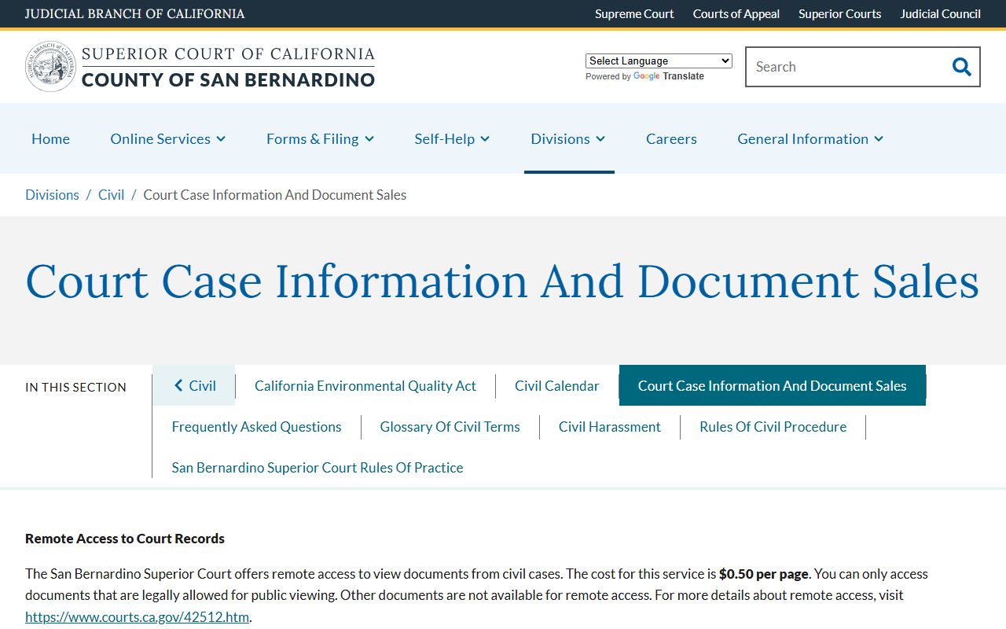Image resolution: width=1006 pixels, height=629 pixels.
Task: Select Court Case Information And Document Sales tab
Action: pyautogui.click(x=773, y=385)
